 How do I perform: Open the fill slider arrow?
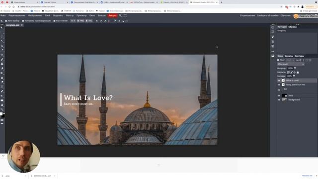pyautogui.click(x=294, y=76)
